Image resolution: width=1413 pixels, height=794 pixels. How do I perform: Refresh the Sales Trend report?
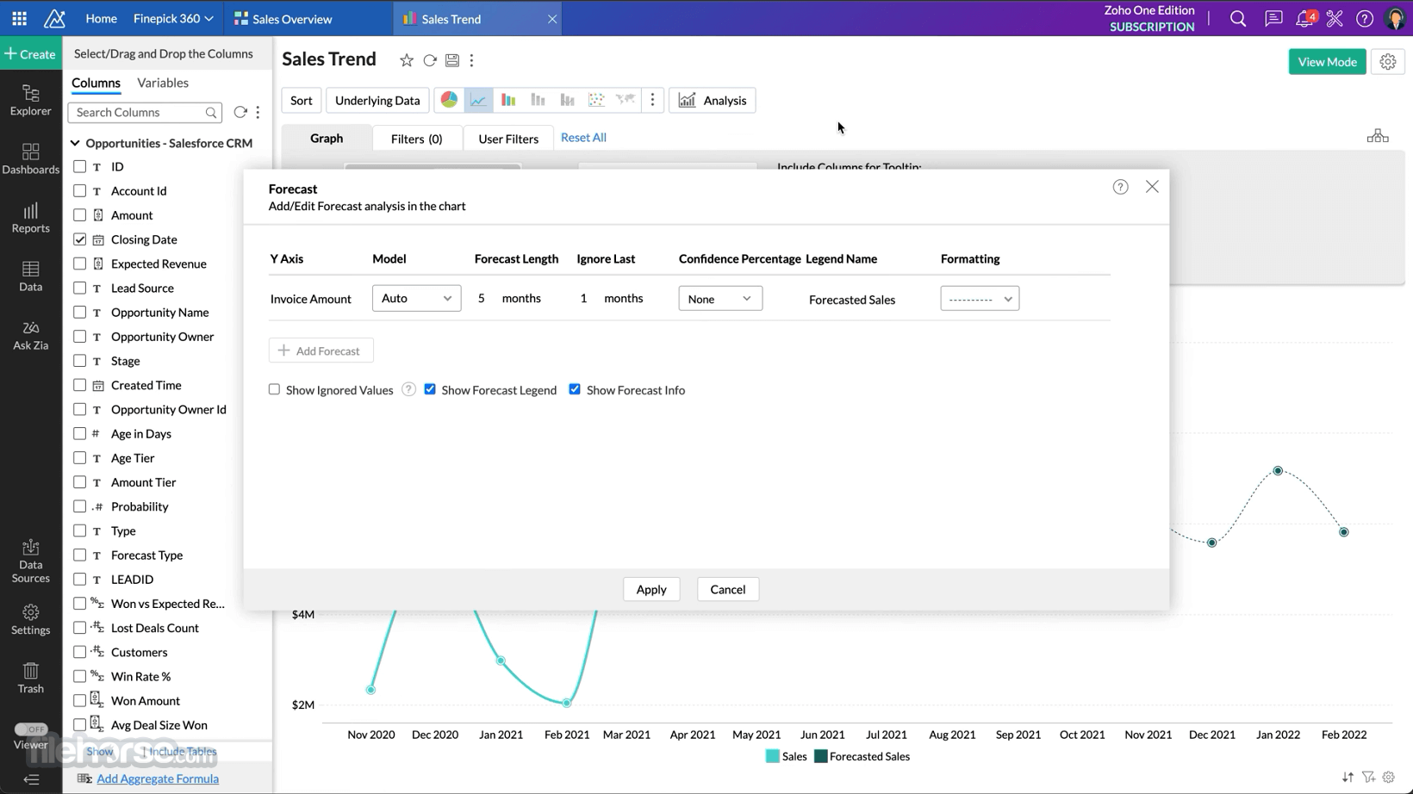[x=430, y=60]
